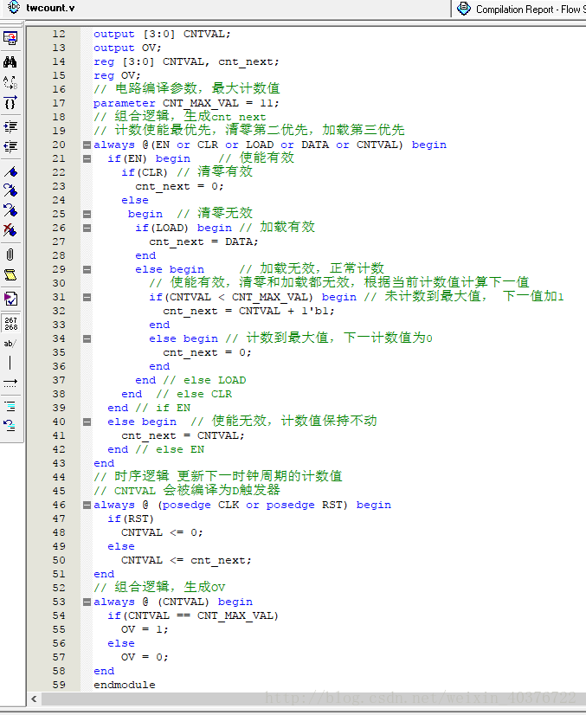The image size is (586, 715).
Task: Click the comment '// 组合逻辑，生成OV' on line 52
Action: (159, 587)
